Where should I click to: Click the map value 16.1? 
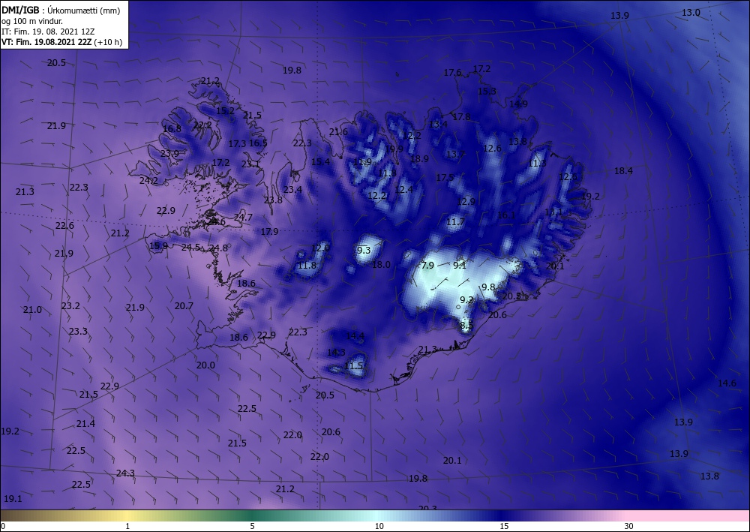tap(506, 215)
